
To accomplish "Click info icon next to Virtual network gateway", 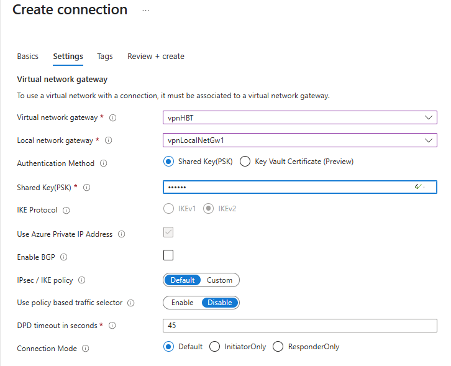I will [113, 117].
